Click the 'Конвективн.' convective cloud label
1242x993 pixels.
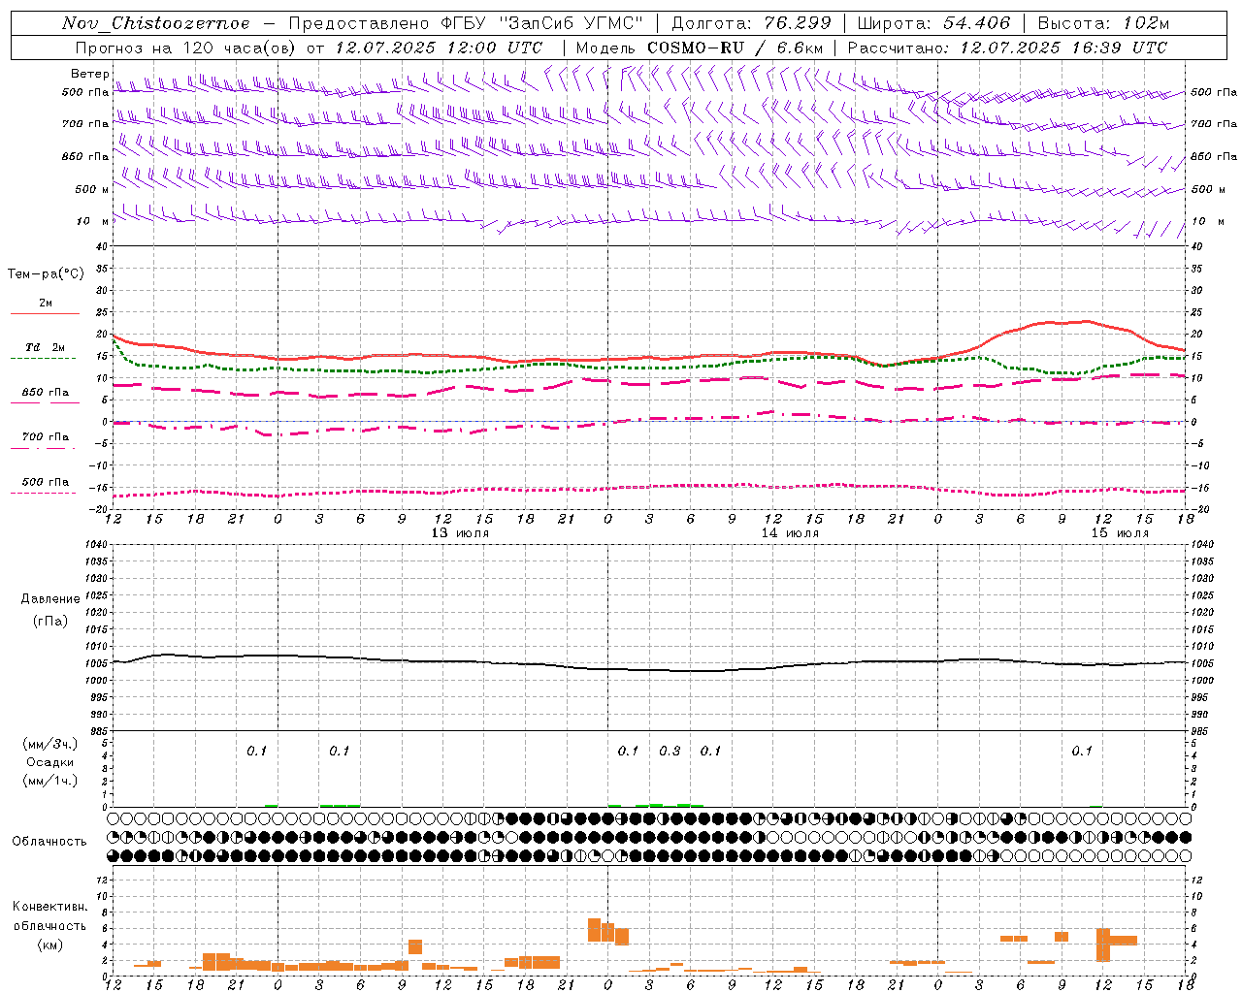(50, 907)
